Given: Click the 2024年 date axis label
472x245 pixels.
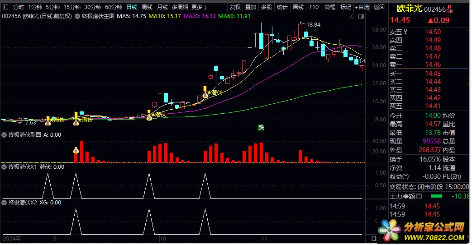Looking at the screenshot, I should (x=12, y=239).
